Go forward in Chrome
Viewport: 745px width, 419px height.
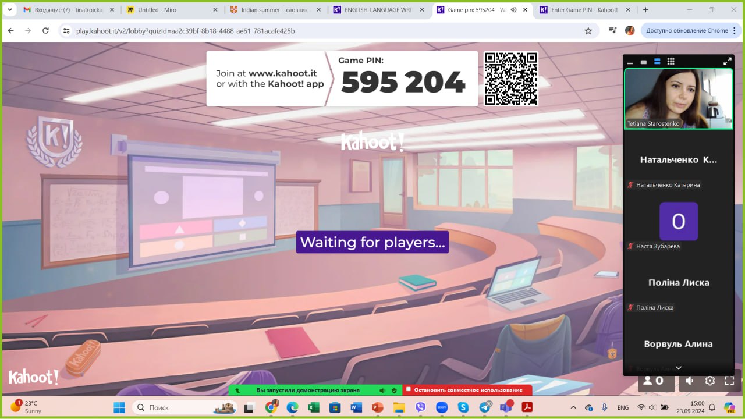pyautogui.click(x=28, y=30)
